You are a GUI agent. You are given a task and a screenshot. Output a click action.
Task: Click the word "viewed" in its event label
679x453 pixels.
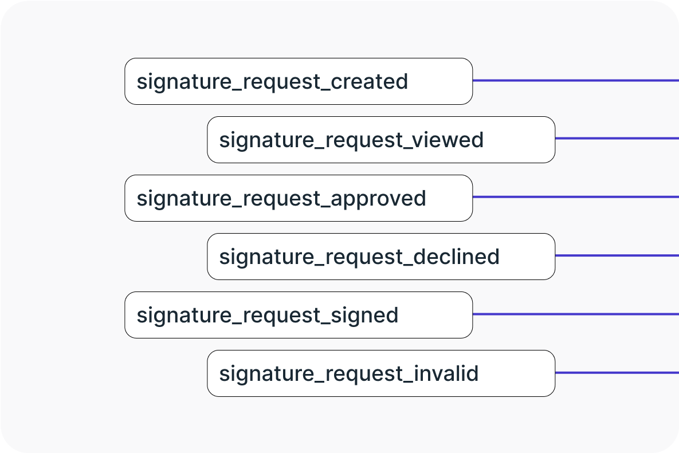448,140
